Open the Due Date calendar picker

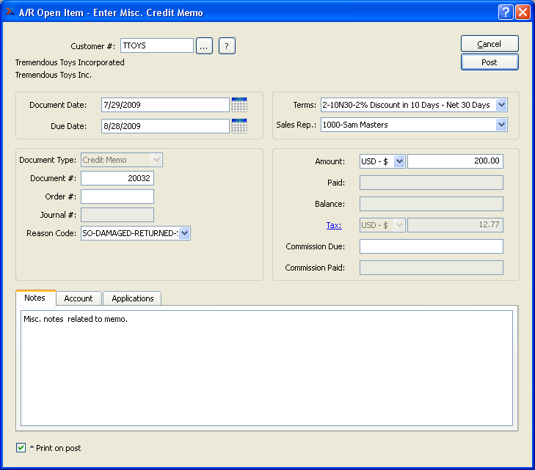coord(239,126)
